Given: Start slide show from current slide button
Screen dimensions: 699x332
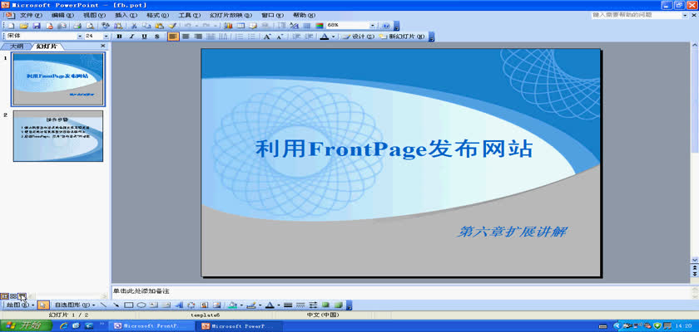Looking at the screenshot, I should pos(22,296).
